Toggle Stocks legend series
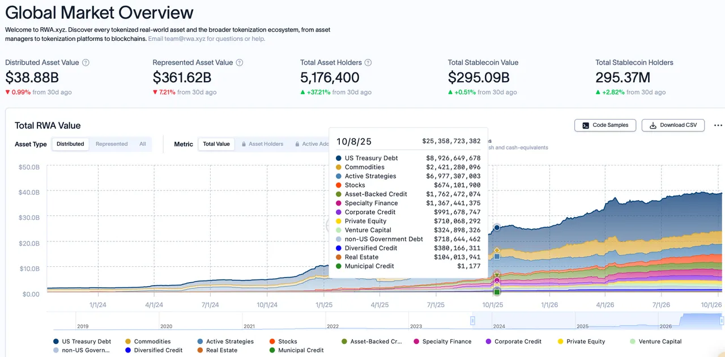The height and width of the screenshot is (357, 725). point(283,342)
